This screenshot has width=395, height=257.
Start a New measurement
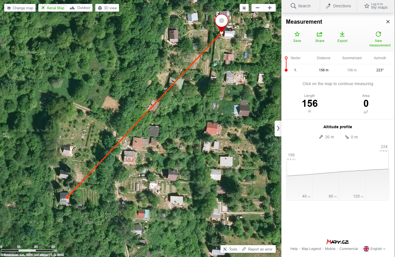click(x=380, y=39)
